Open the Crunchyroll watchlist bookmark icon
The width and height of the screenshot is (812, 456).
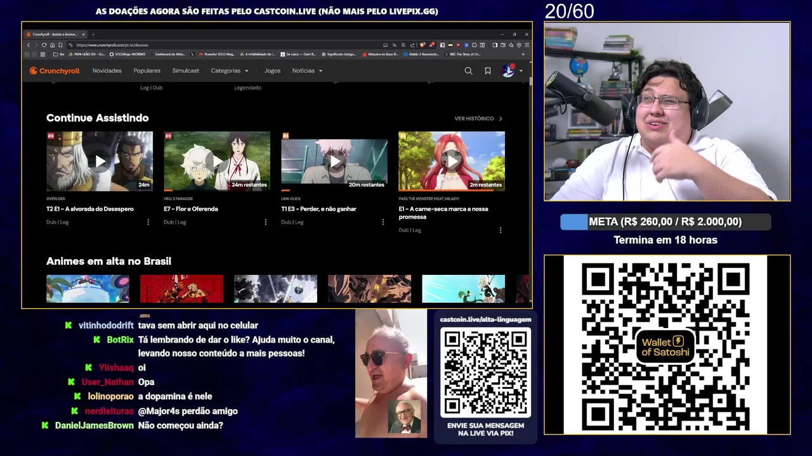(488, 71)
